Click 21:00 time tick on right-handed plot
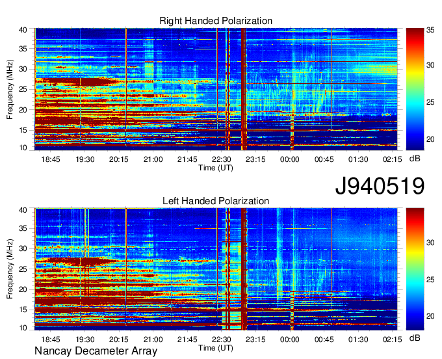 pos(153,159)
